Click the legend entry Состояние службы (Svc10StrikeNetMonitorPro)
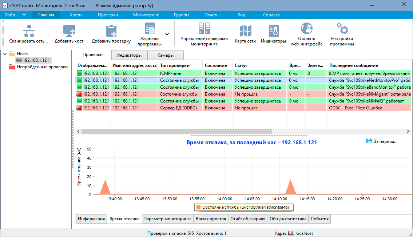 click(x=244, y=207)
